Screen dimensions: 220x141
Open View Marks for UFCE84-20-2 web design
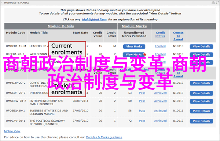click(134, 54)
